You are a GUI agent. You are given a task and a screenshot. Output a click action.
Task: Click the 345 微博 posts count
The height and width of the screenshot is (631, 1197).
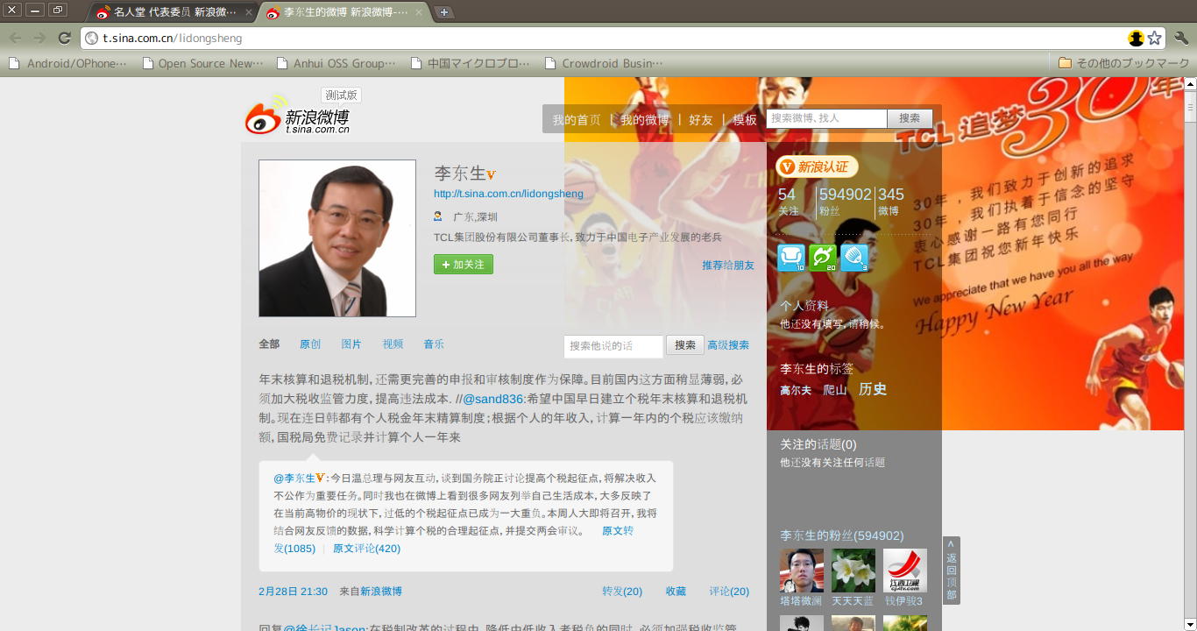891,202
